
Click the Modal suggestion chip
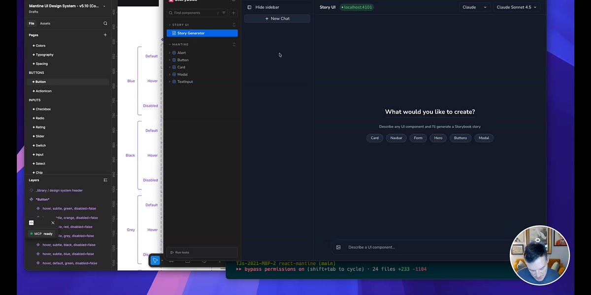(x=484, y=138)
